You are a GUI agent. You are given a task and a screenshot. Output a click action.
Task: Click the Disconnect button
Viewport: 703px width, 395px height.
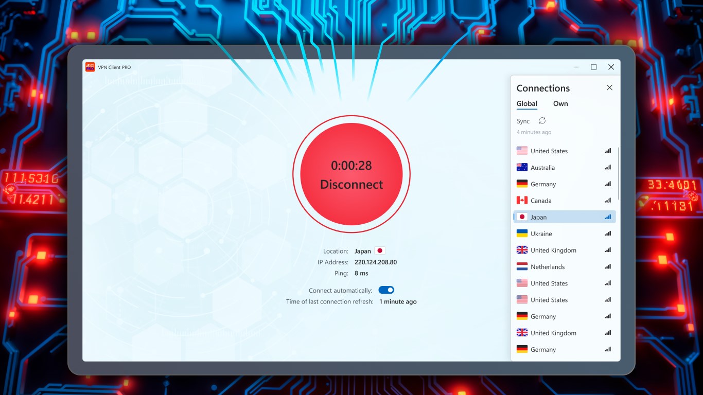click(351, 184)
